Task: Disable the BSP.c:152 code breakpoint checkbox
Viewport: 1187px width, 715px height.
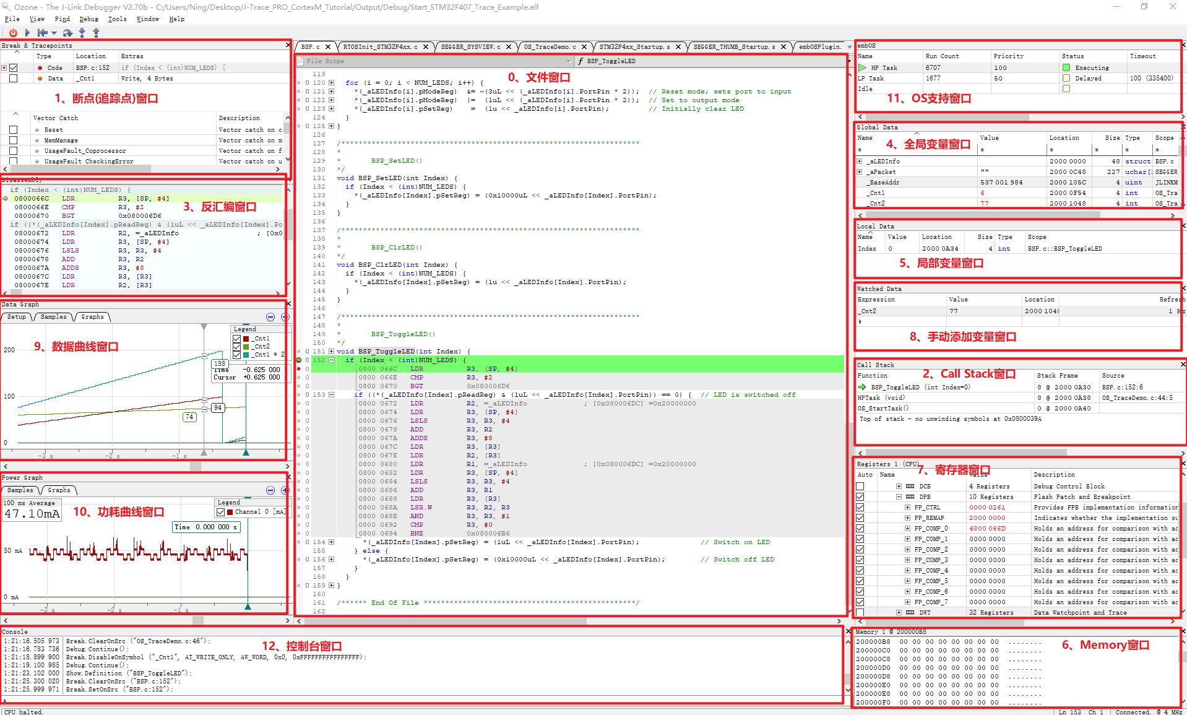Action: coord(14,68)
